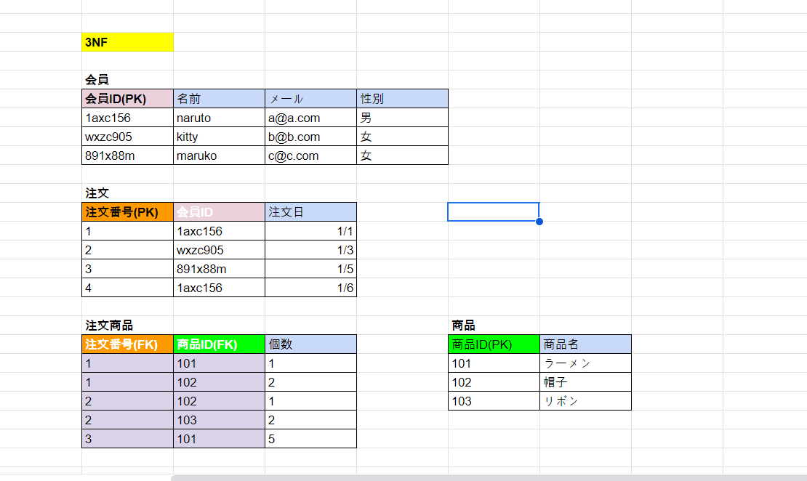Select the naruto name cell
This screenshot has height=481, width=807.
pyautogui.click(x=220, y=118)
